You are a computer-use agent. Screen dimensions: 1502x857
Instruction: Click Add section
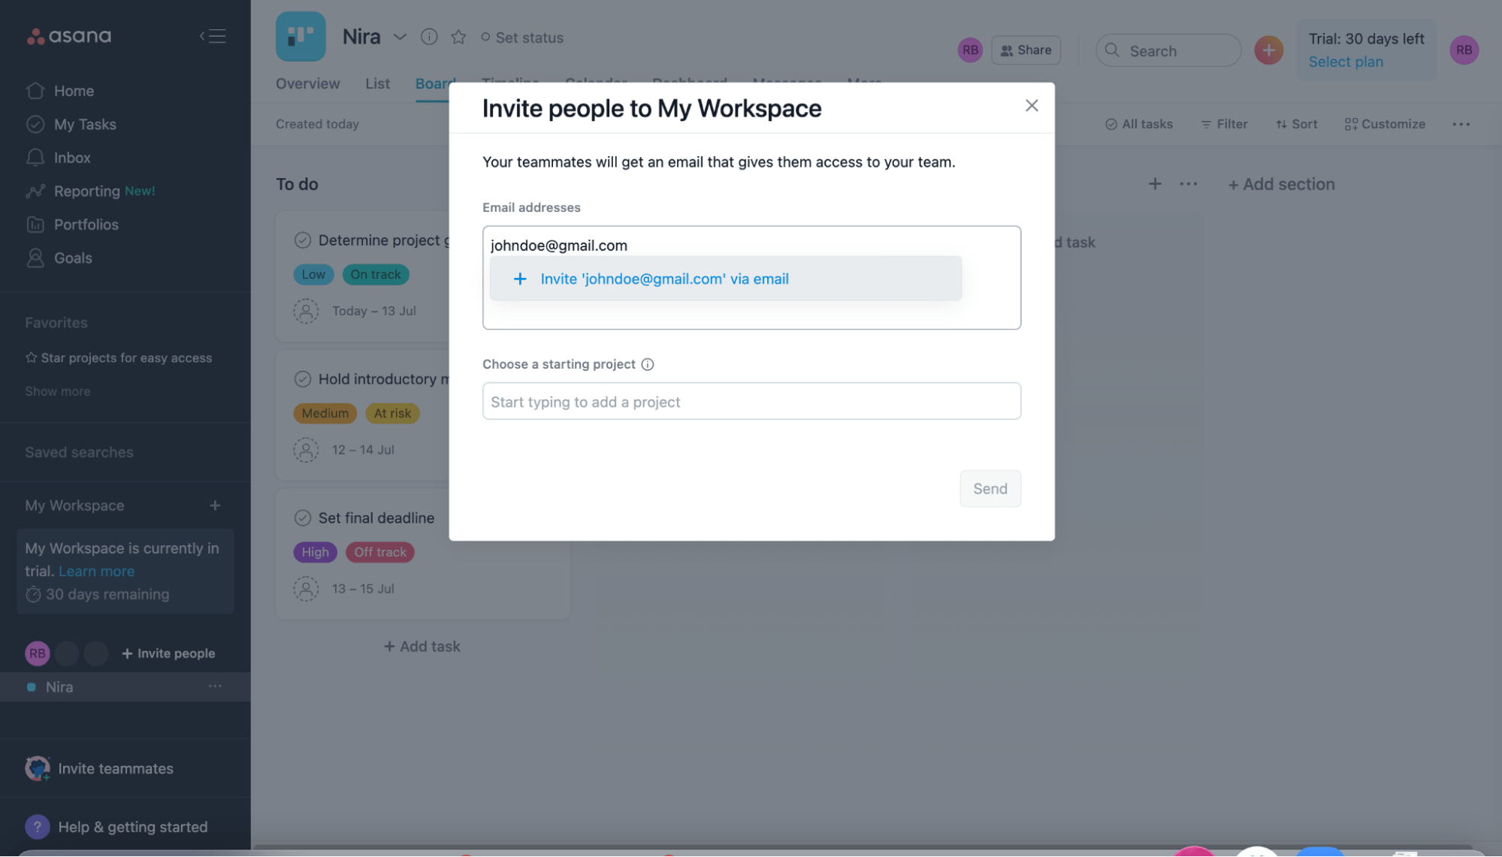[x=1281, y=185]
